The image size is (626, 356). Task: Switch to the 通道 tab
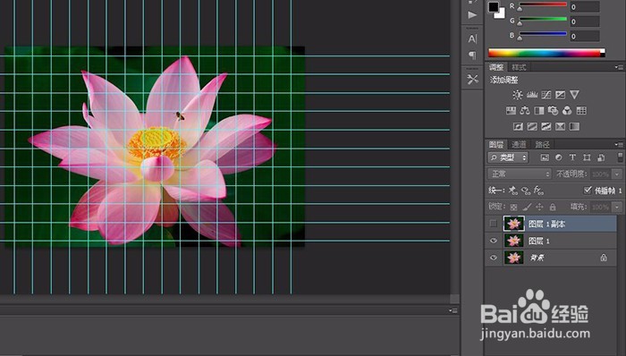click(x=519, y=145)
